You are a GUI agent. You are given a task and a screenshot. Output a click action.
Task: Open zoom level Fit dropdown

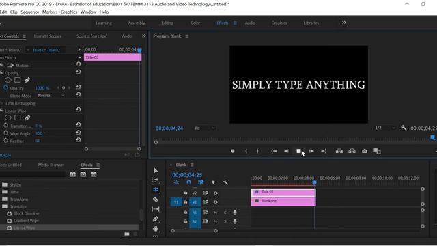pyautogui.click(x=204, y=128)
